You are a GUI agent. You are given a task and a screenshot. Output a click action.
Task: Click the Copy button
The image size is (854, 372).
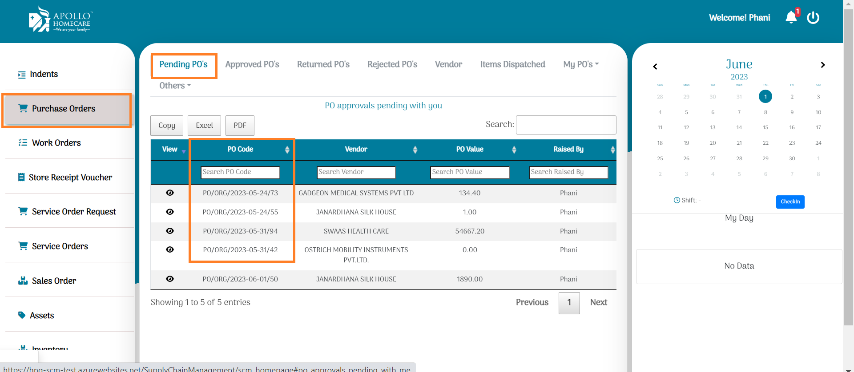(167, 126)
